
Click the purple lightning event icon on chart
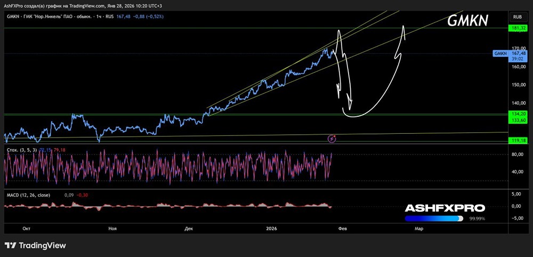332,138
